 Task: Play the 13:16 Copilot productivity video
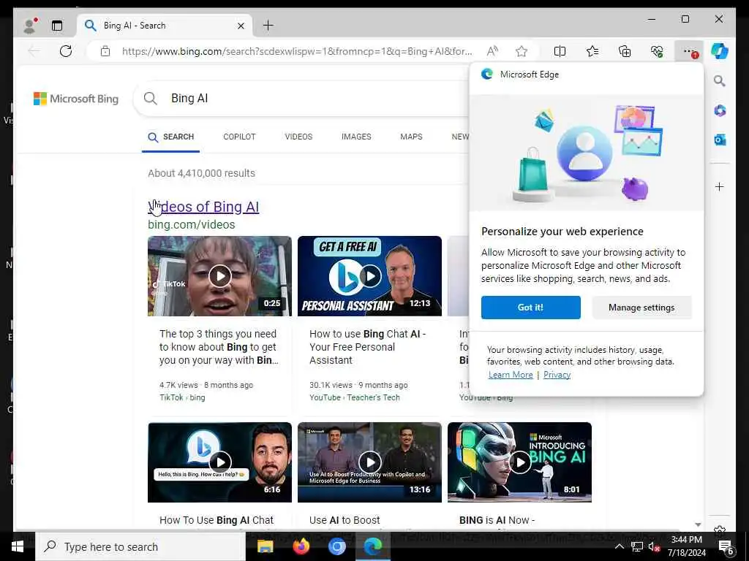pos(369,462)
